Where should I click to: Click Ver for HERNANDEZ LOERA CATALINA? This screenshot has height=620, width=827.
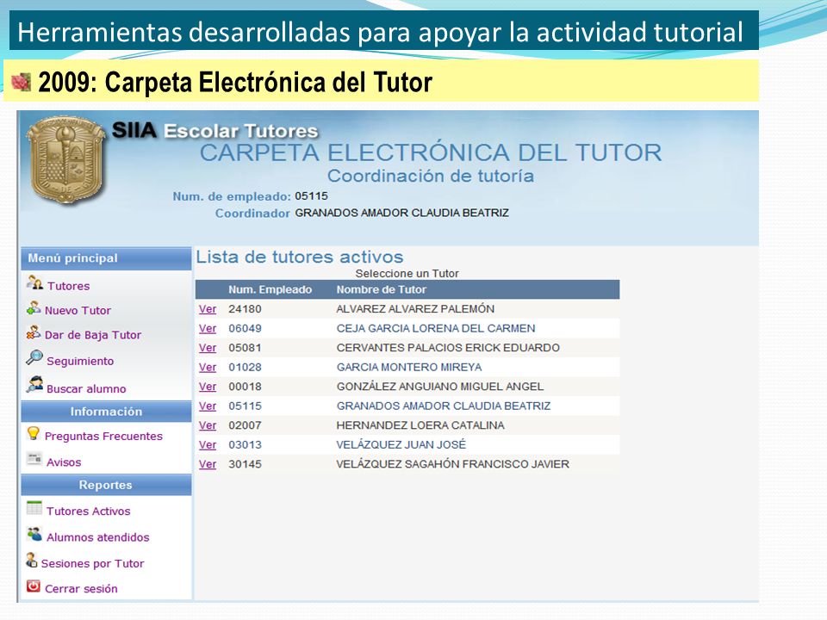[x=208, y=425]
